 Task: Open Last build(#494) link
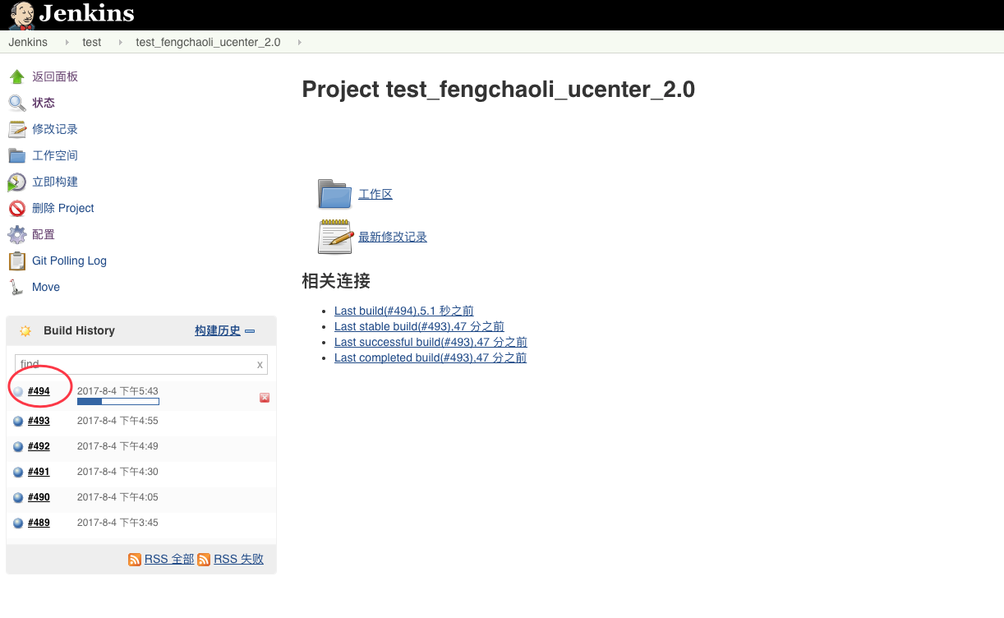pos(404,311)
